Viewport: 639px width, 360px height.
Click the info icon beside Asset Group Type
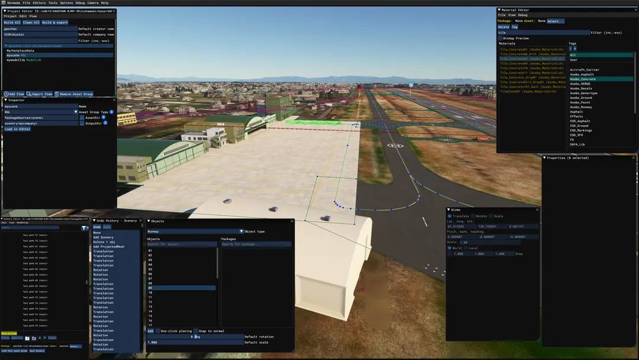[111, 112]
